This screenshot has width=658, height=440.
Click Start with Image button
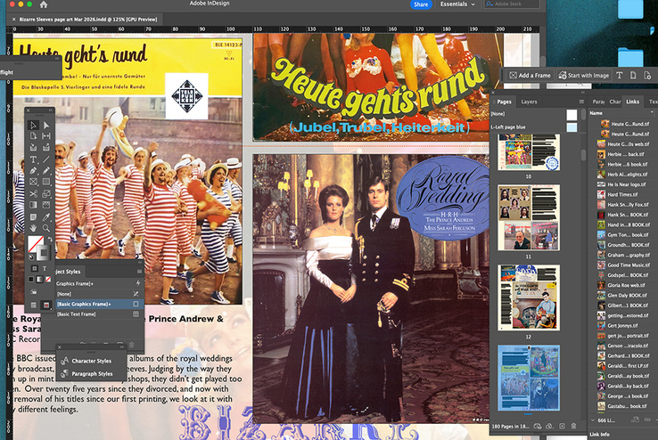(x=584, y=76)
